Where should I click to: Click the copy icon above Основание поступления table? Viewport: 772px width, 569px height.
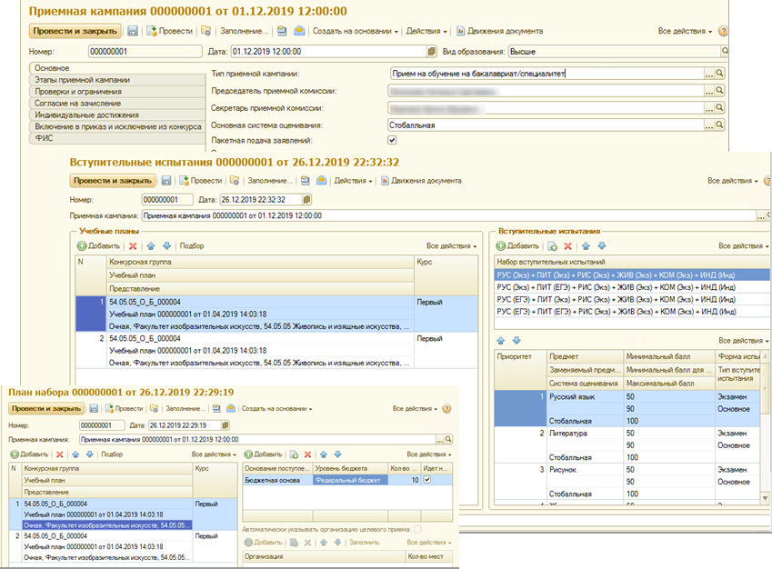(x=294, y=454)
